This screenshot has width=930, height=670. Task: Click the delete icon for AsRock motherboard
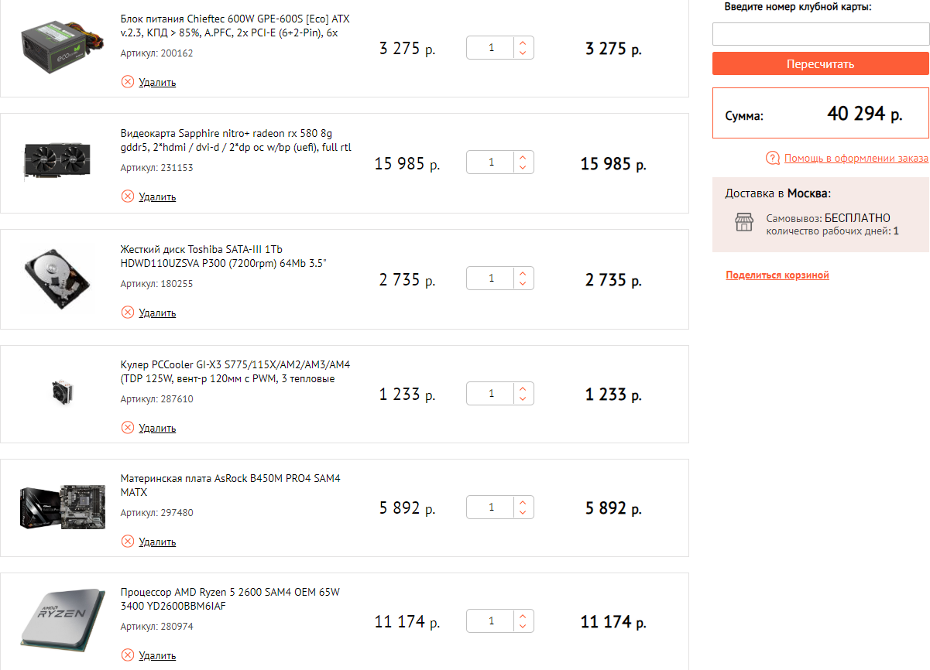(x=128, y=542)
